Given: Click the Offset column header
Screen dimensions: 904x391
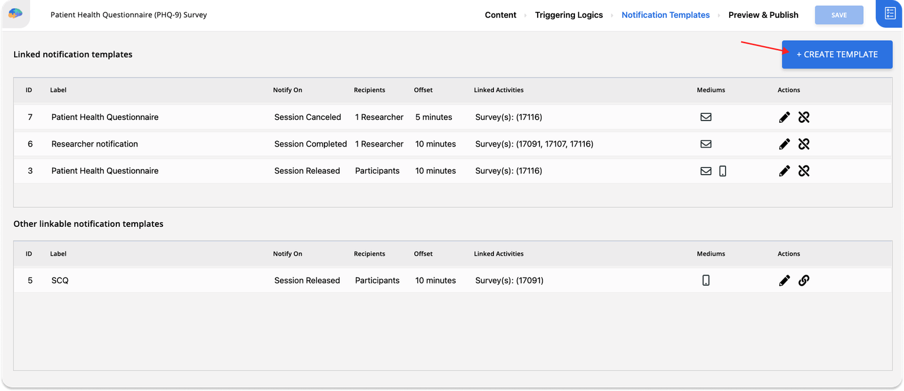Looking at the screenshot, I should tap(423, 90).
